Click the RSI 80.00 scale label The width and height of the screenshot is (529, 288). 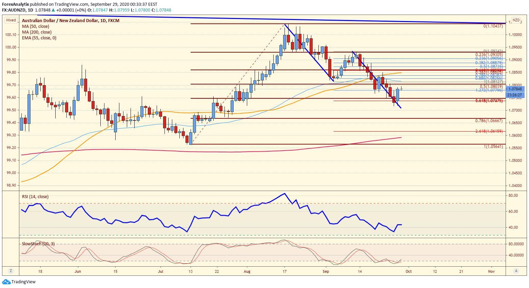click(513, 195)
